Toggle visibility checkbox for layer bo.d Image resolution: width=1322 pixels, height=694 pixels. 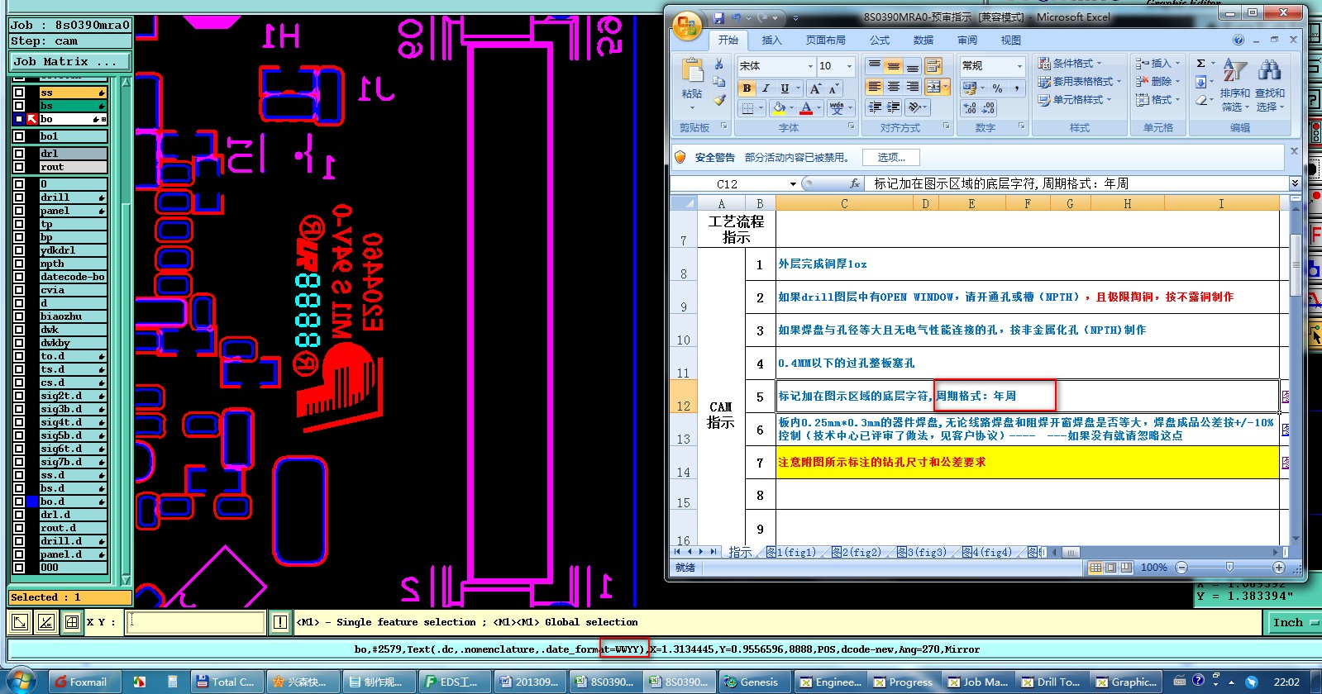tap(19, 501)
